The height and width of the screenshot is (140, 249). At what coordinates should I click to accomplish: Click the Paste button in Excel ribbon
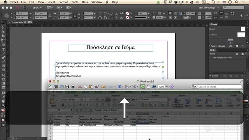(x=53, y=102)
